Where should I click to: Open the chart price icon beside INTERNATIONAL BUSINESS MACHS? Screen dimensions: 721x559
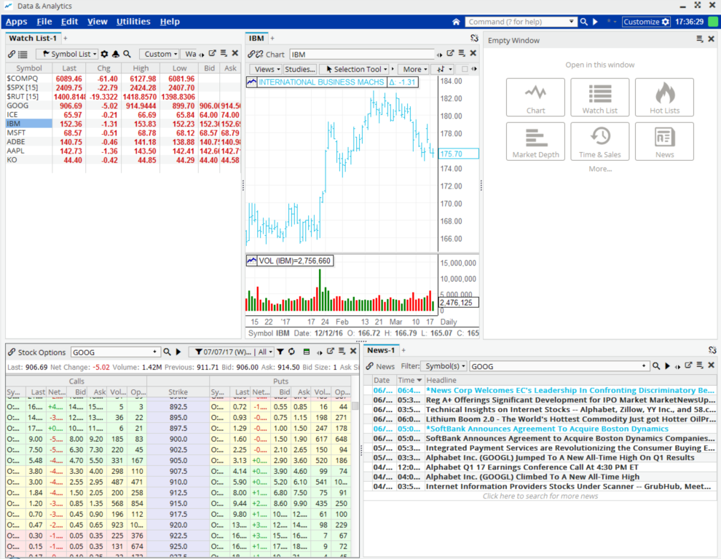click(x=251, y=82)
